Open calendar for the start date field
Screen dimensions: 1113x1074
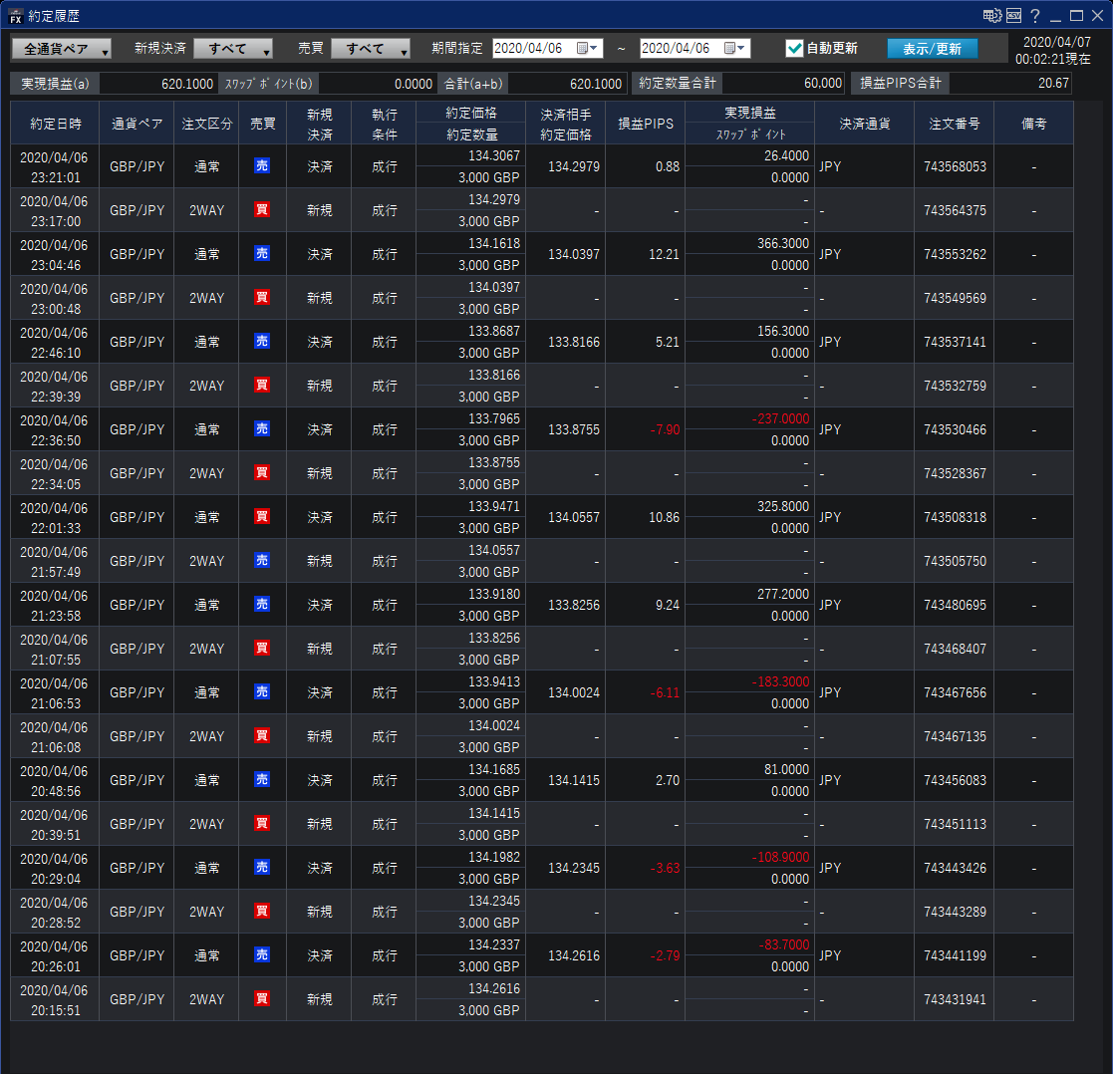(584, 48)
